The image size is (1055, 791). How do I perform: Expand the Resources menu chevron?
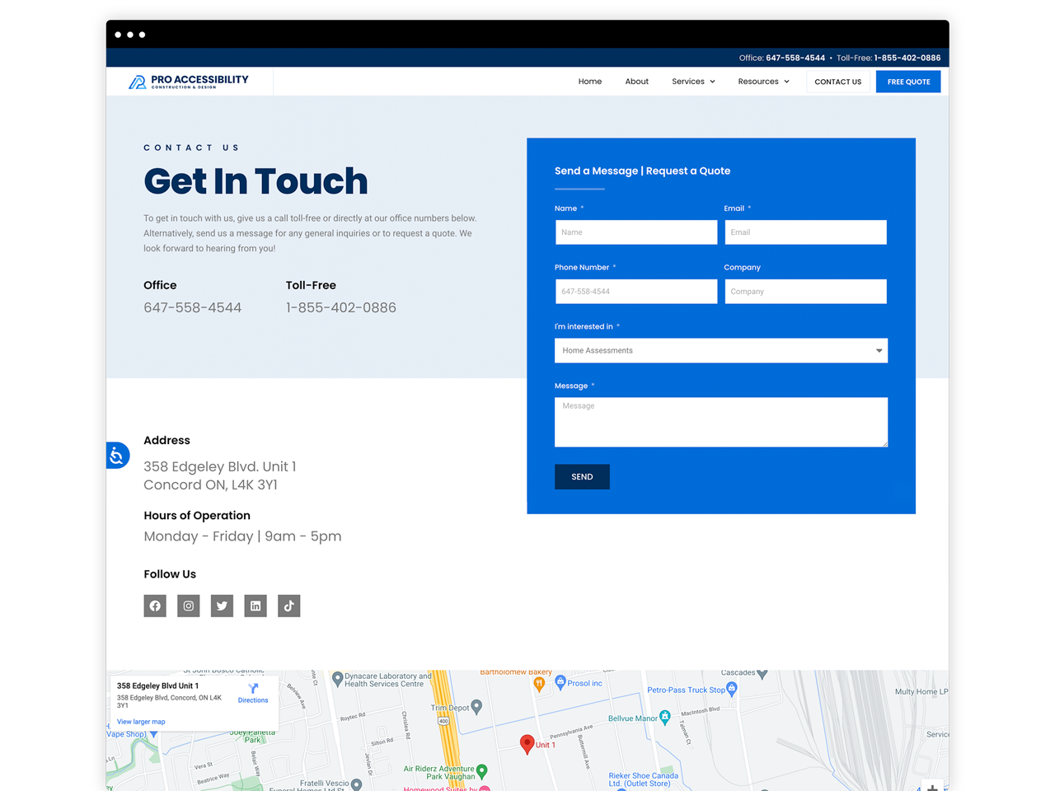click(x=787, y=82)
